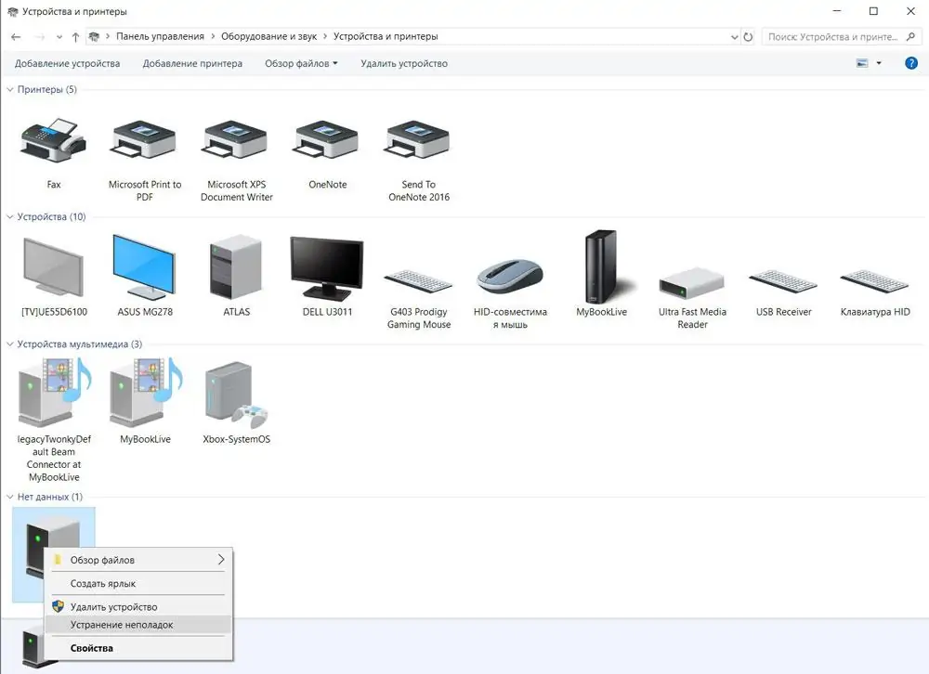Click Добавление устройства toolbar button

pos(67,63)
